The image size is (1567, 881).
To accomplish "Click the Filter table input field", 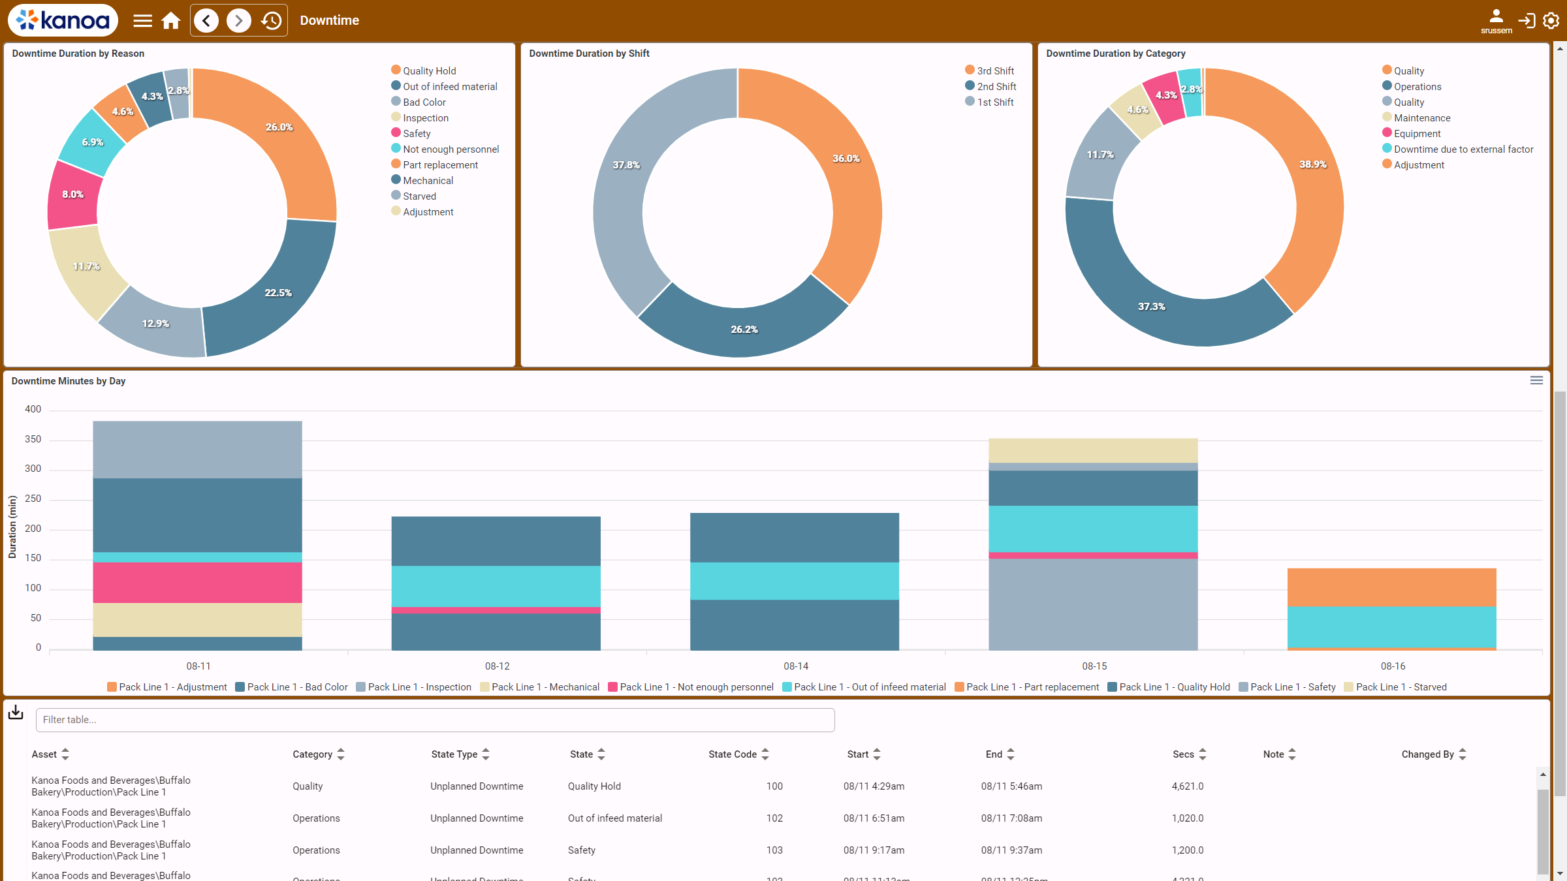I will [x=435, y=720].
